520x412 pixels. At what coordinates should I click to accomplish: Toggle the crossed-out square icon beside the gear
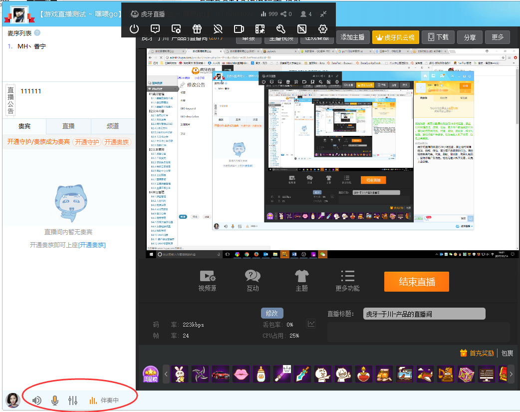click(302, 29)
